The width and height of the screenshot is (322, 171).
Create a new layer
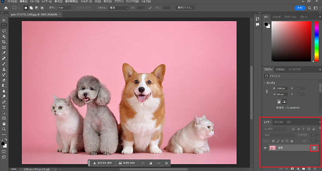309,169
